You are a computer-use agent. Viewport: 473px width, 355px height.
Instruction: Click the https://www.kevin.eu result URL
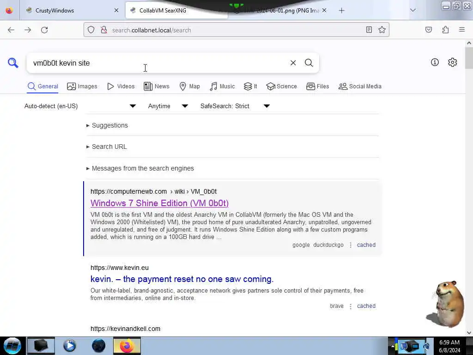point(120,268)
